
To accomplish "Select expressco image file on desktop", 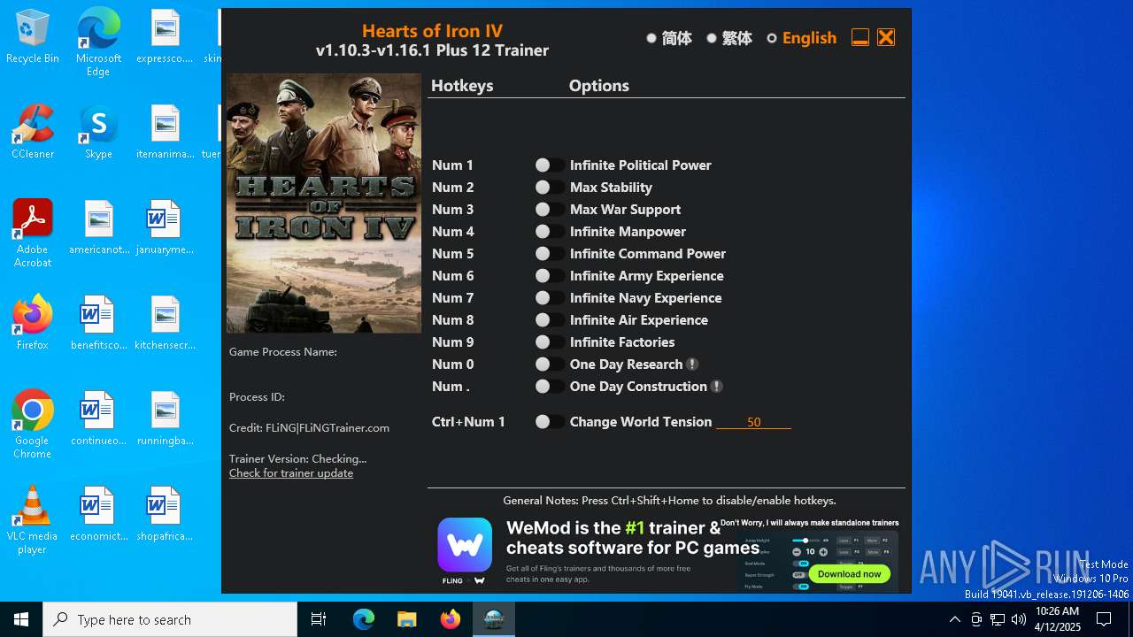I will (x=165, y=37).
